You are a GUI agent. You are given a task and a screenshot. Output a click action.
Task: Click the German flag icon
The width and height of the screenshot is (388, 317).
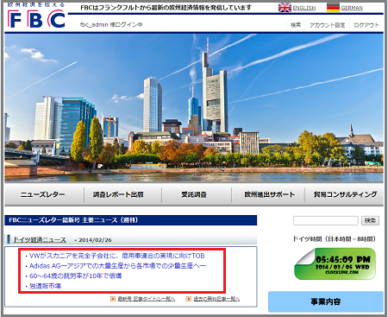[x=333, y=8]
